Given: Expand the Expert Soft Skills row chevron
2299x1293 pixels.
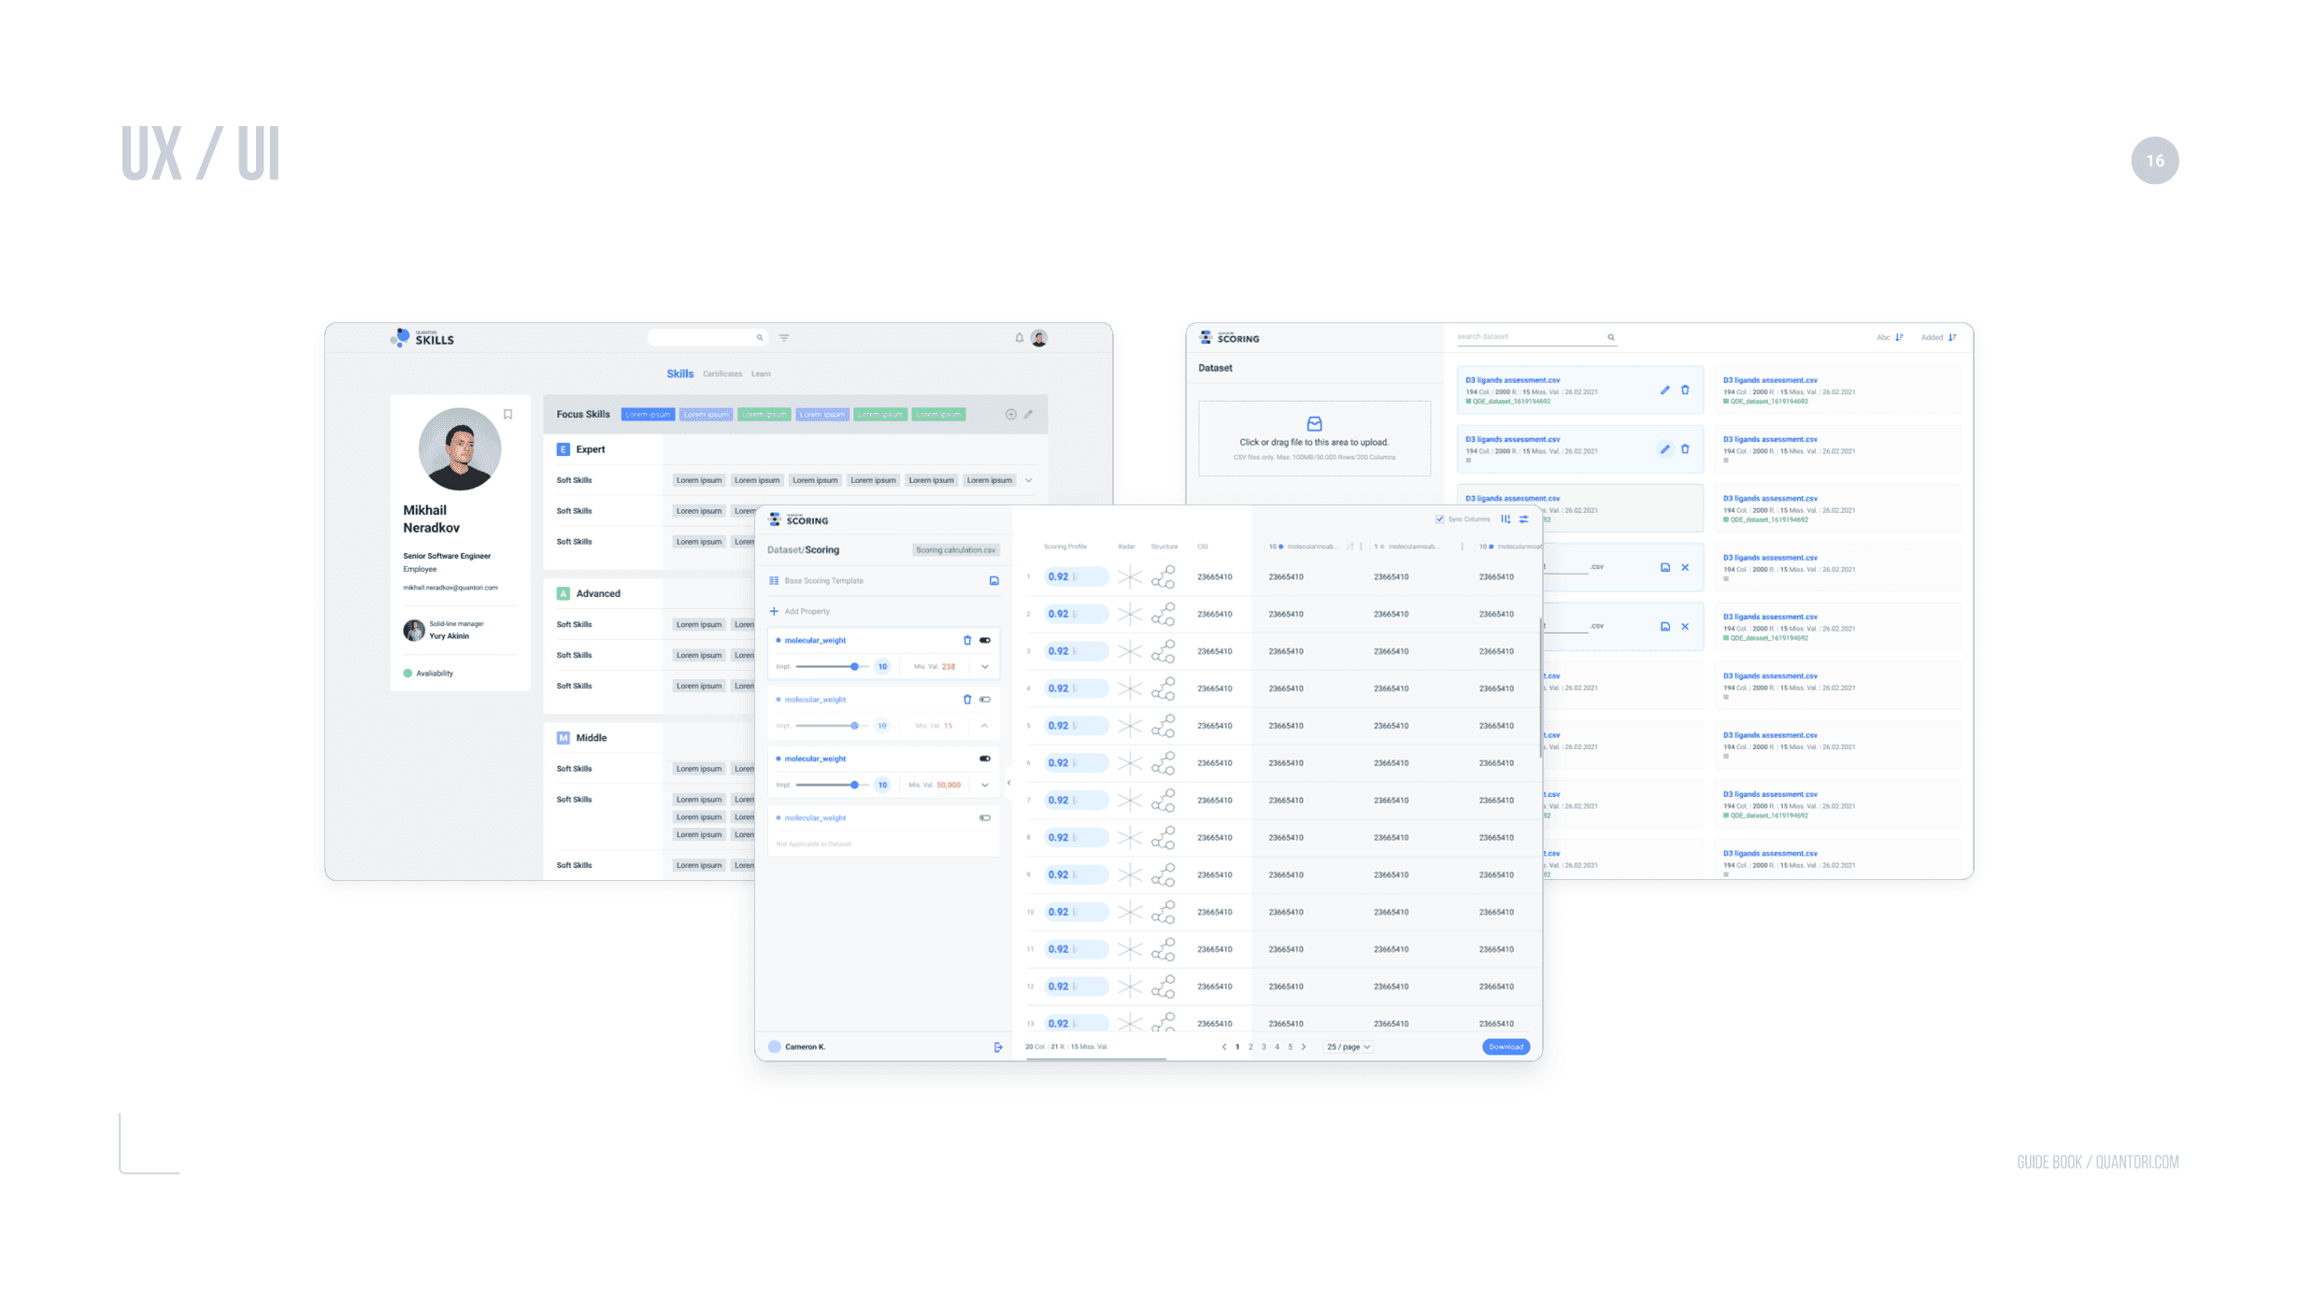Looking at the screenshot, I should pos(1029,480).
